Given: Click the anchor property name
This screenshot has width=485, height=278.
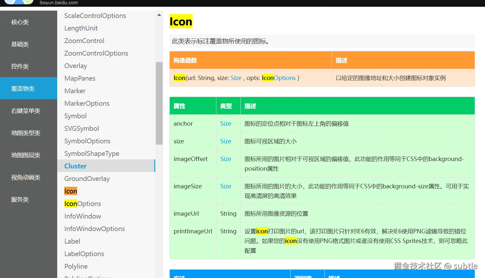Looking at the screenshot, I should pos(183,123).
